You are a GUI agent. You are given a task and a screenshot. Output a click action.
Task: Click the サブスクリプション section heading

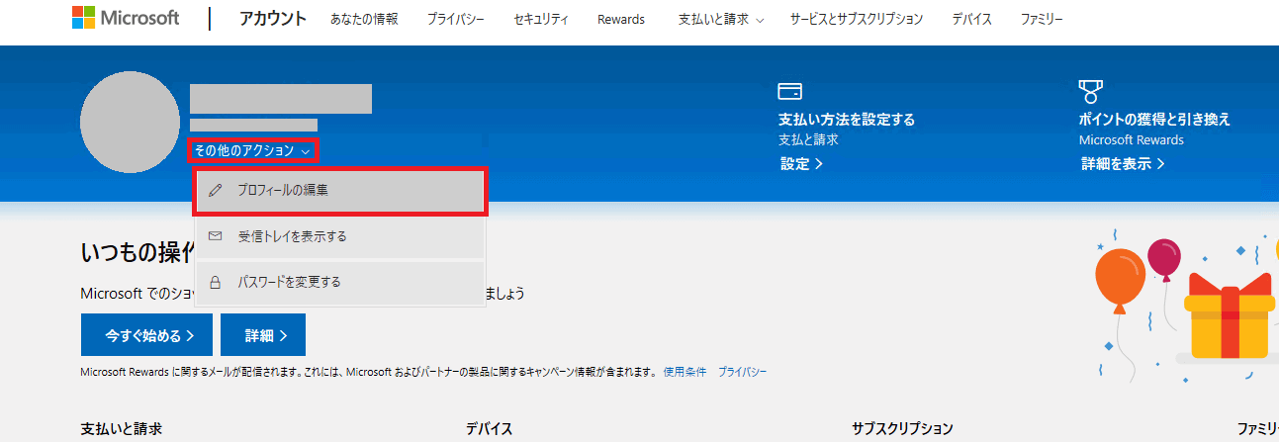click(x=902, y=429)
